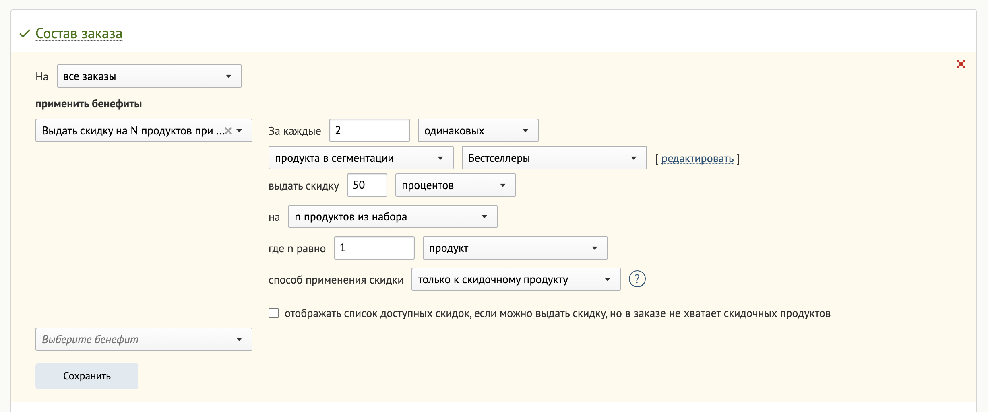Screen dimensions: 988x412
Task: Click the выдать скидку label
Action: tap(304, 186)
